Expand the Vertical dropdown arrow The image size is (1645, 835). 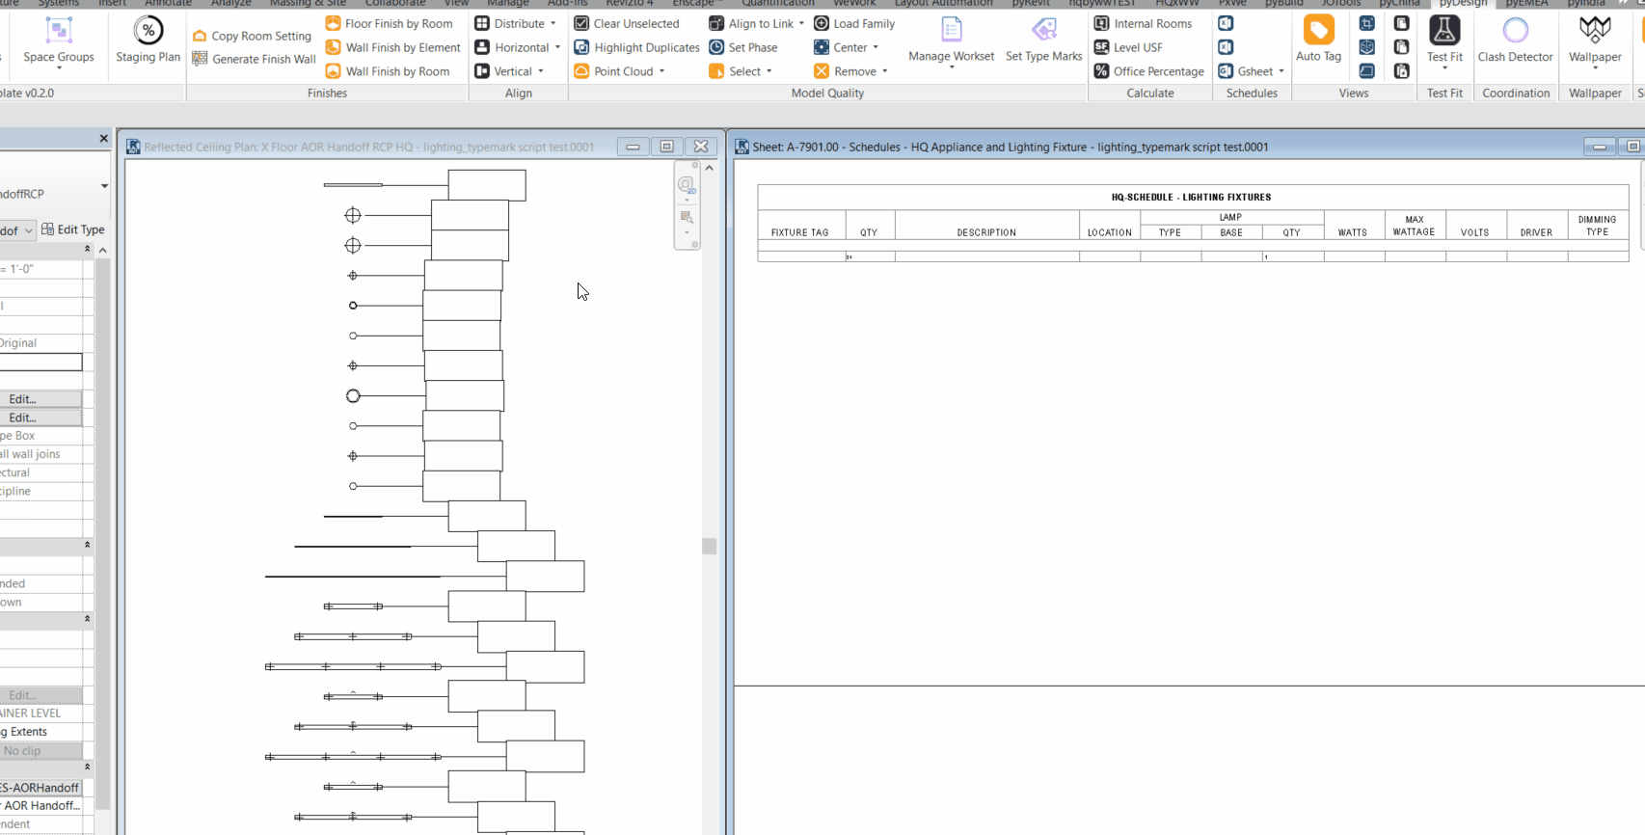(541, 71)
